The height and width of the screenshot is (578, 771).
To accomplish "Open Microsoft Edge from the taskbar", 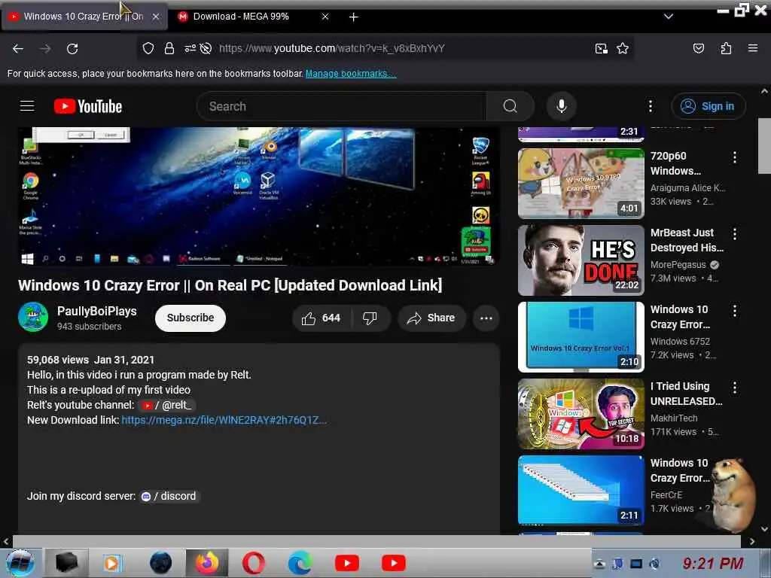I will [300, 563].
